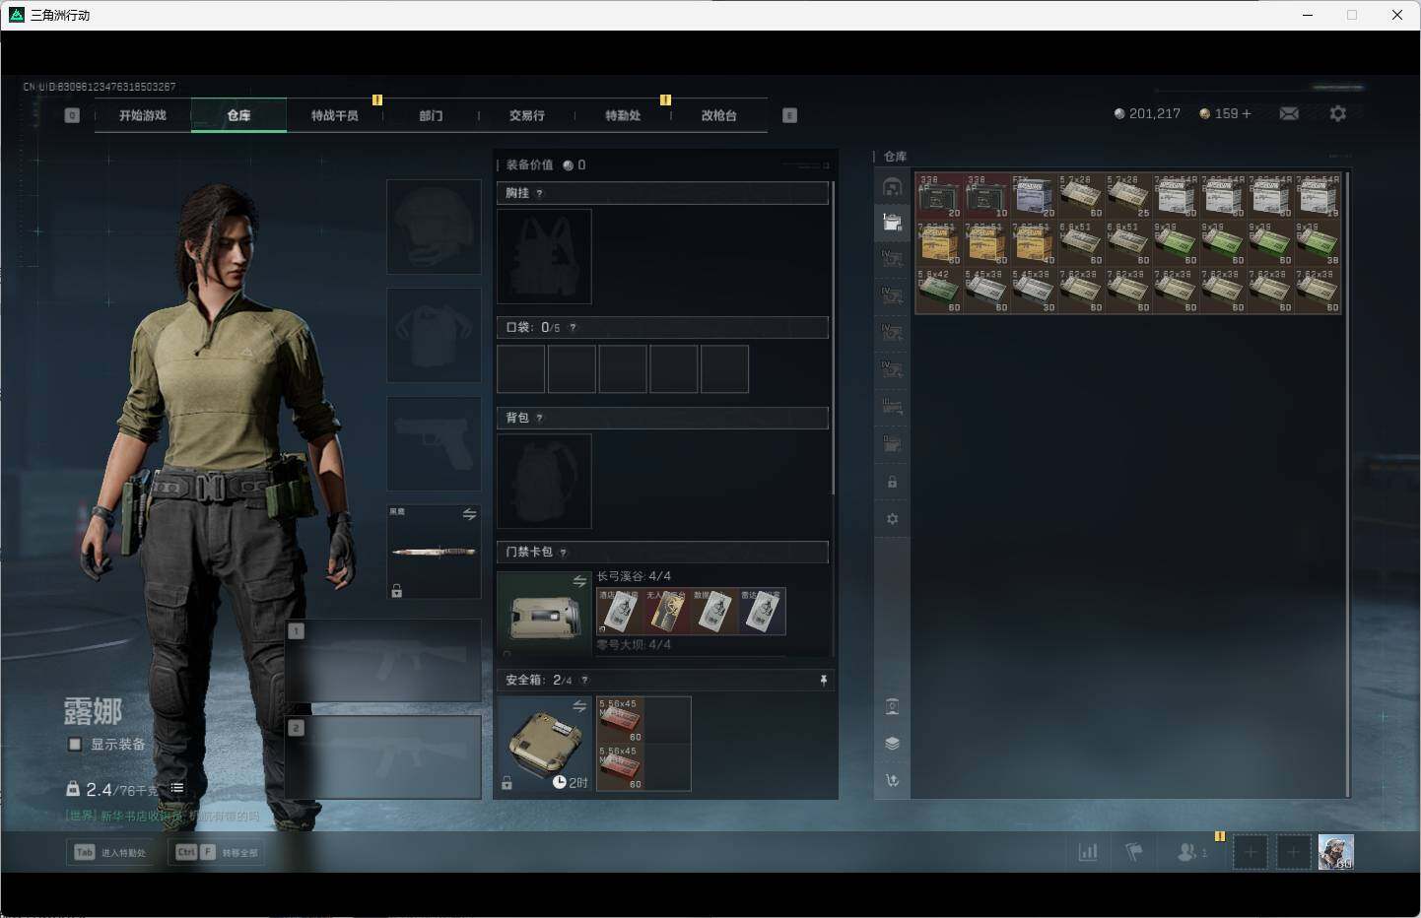
Task: Click the swap icon on the safe box
Action: [579, 706]
